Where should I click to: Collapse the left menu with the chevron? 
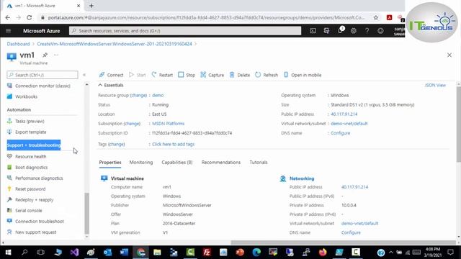(x=84, y=75)
